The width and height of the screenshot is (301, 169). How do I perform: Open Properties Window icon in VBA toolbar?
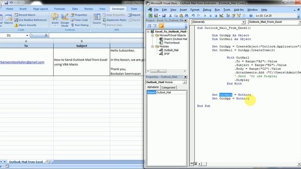(x=233, y=15)
